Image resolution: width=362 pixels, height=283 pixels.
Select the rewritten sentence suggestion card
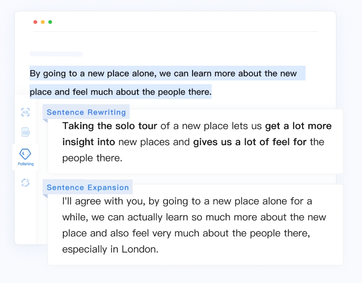point(195,141)
